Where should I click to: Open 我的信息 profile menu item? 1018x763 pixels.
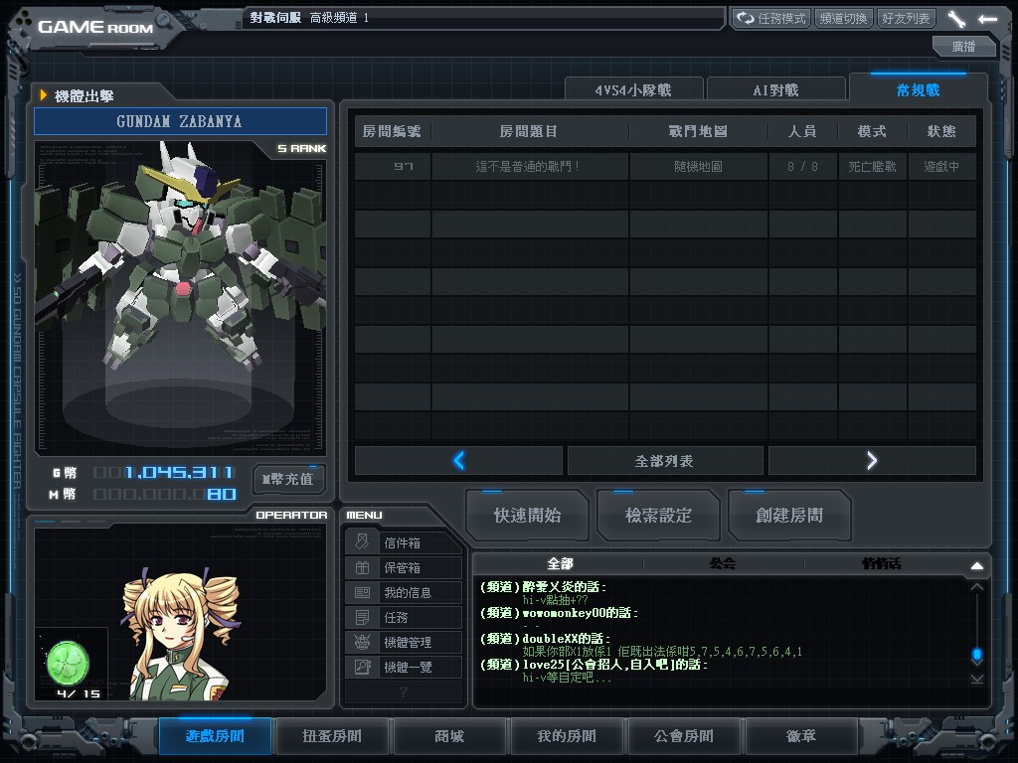click(404, 592)
